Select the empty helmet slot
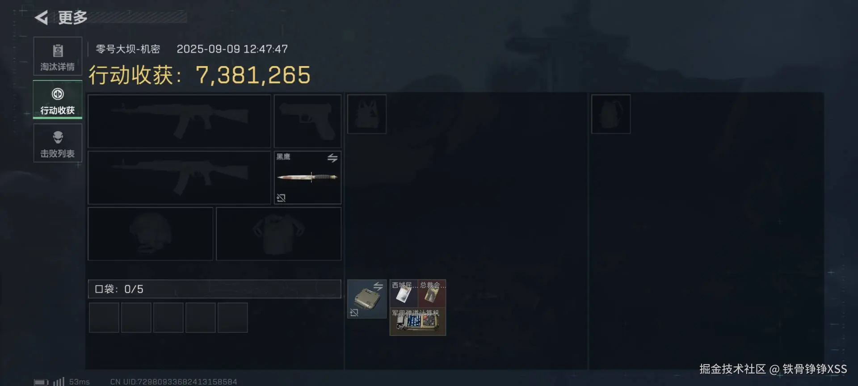Image resolution: width=858 pixels, height=386 pixels. (x=151, y=234)
